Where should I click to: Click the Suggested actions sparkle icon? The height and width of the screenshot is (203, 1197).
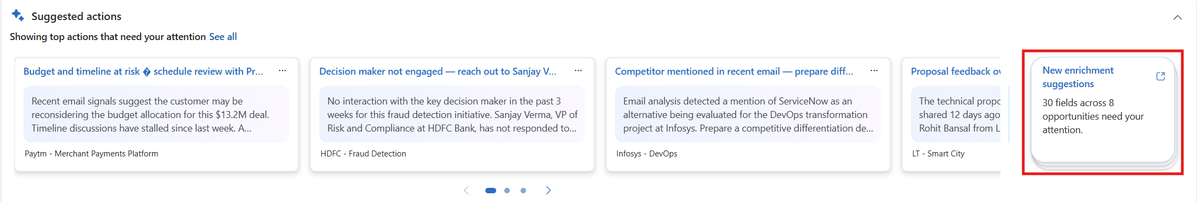point(18,15)
